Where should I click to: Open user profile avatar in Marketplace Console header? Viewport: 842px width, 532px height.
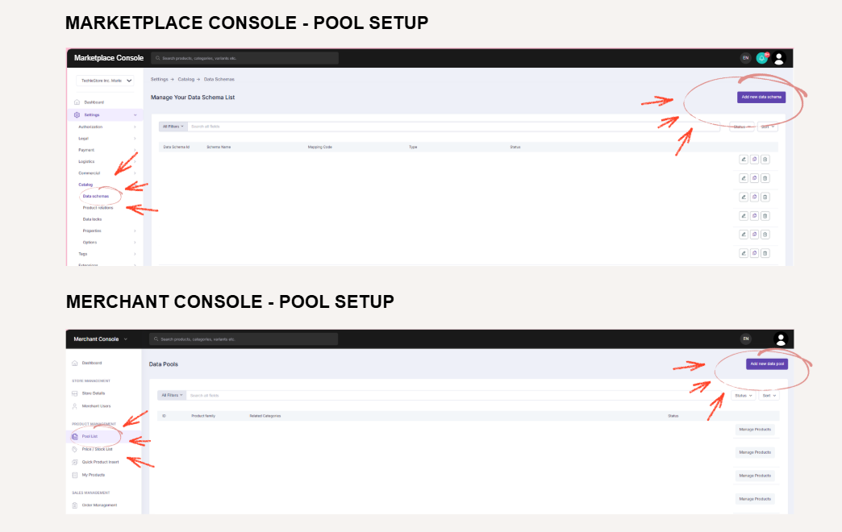(778, 58)
